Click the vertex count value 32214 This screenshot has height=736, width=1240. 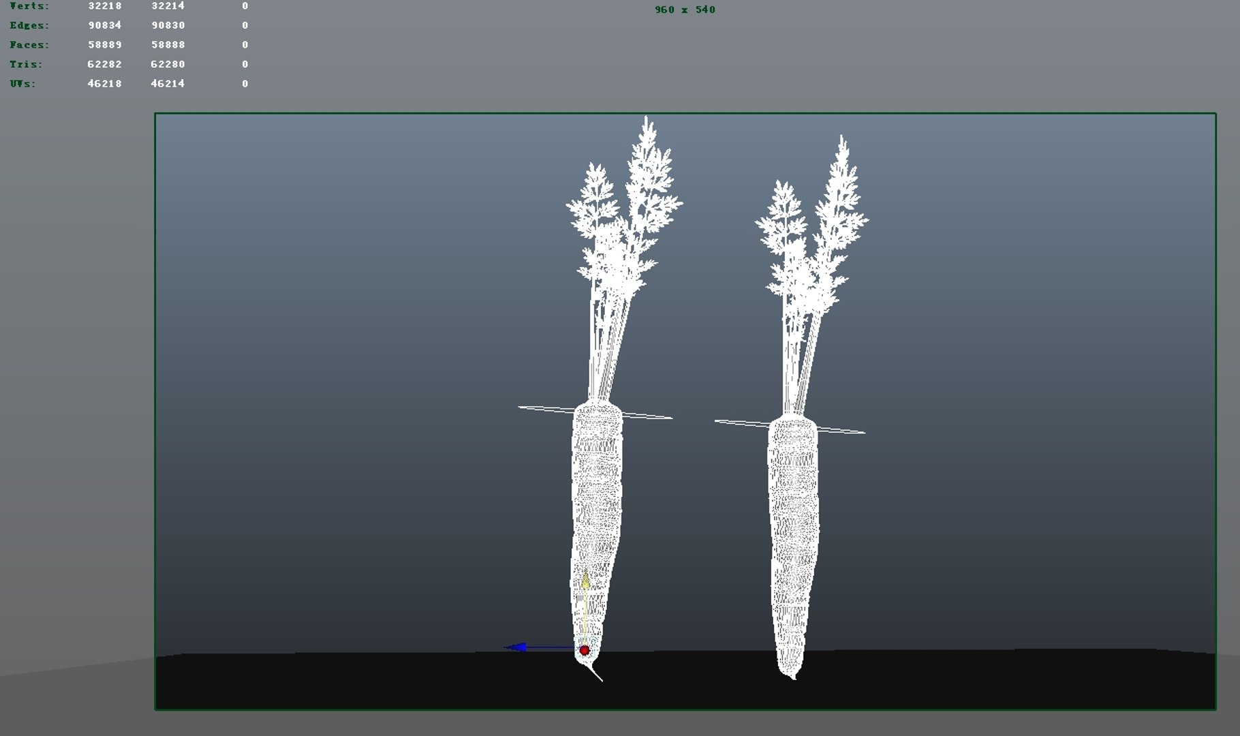[x=168, y=5]
